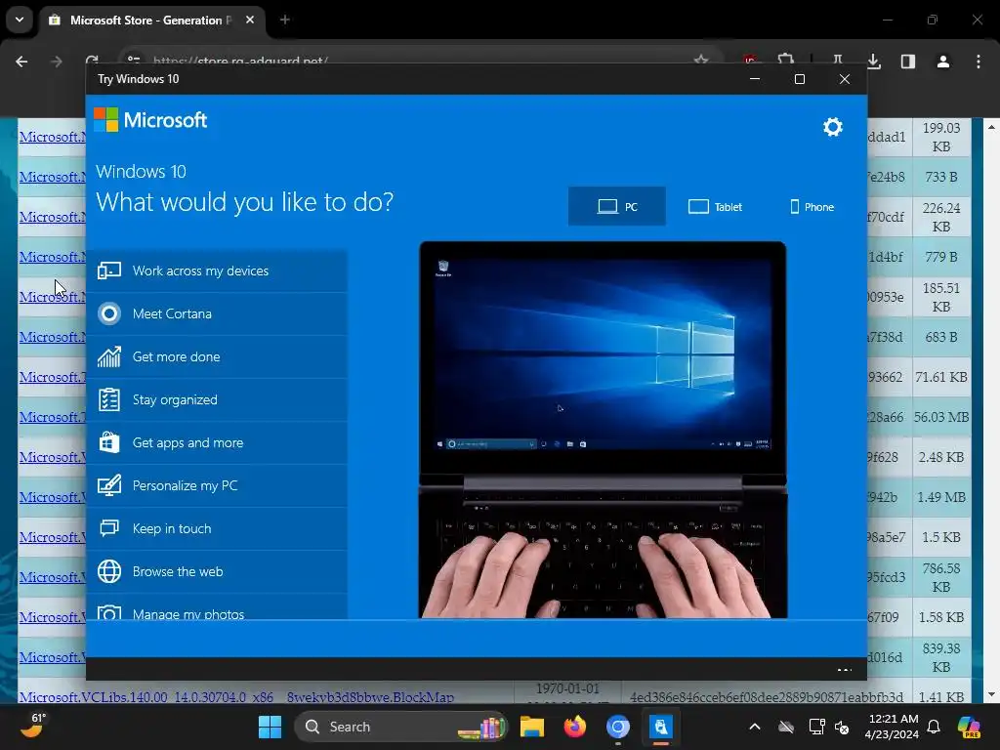Open the browser profile icon

click(943, 62)
